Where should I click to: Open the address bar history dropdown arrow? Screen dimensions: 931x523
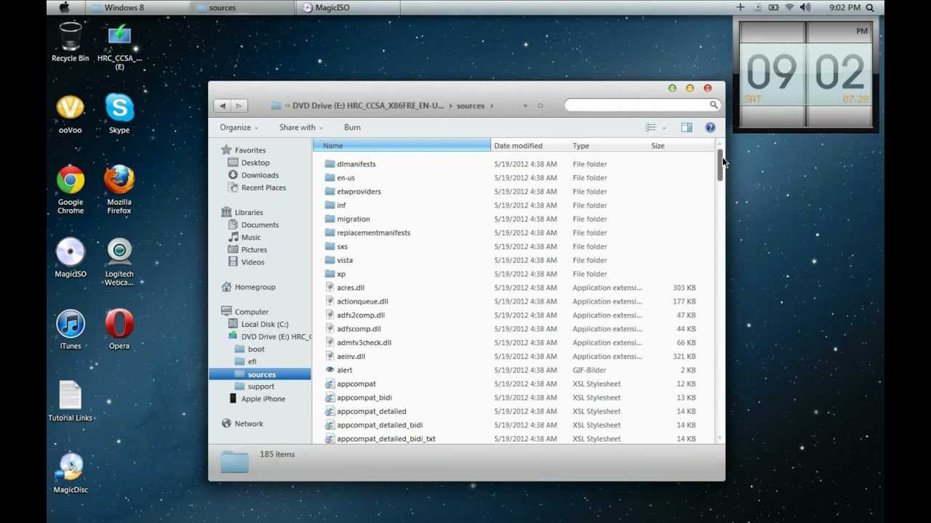[525, 106]
